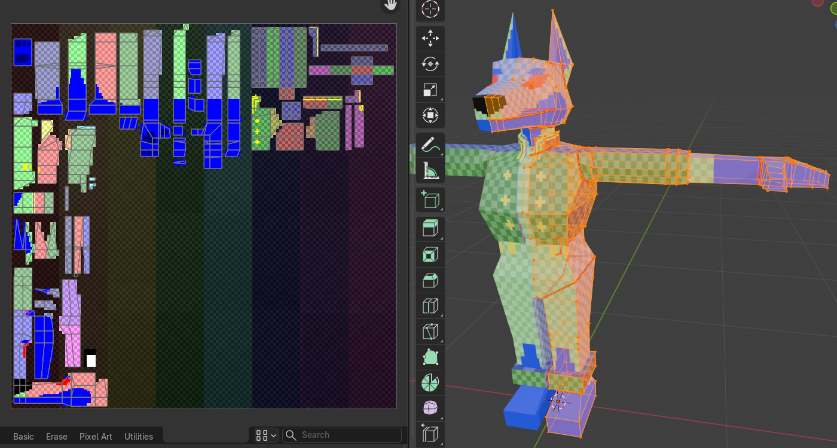Select the Inset Faces tool
The width and height of the screenshot is (837, 448).
click(430, 254)
